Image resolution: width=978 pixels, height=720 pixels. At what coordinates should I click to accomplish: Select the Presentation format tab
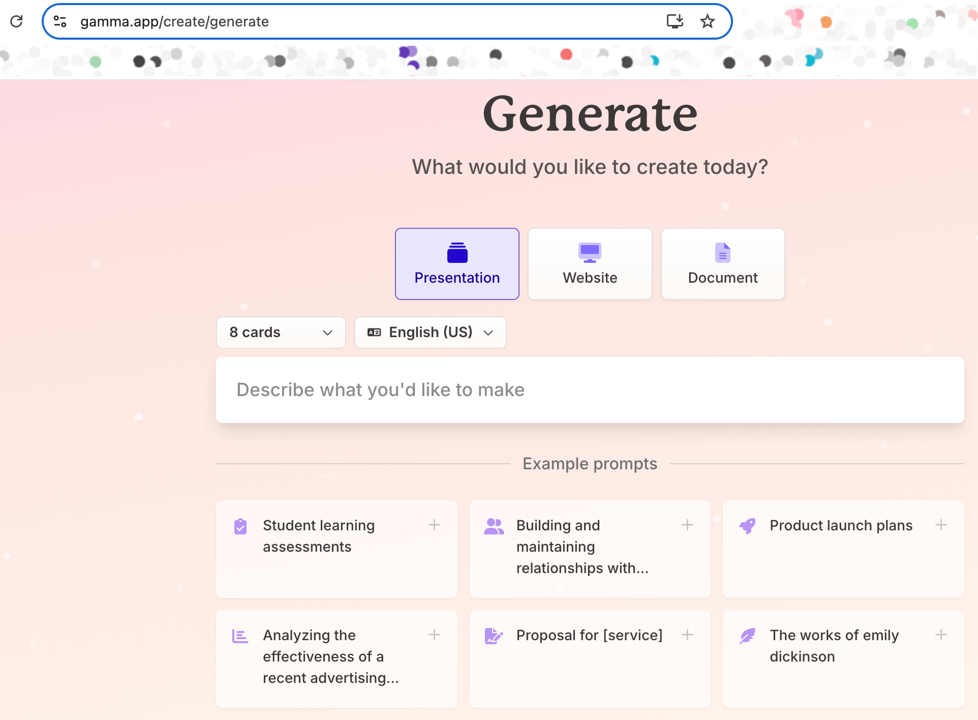pos(457,264)
